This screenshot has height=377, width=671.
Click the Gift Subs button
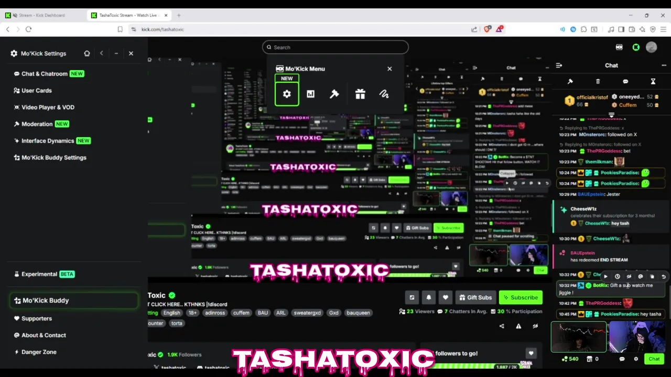pos(475,297)
